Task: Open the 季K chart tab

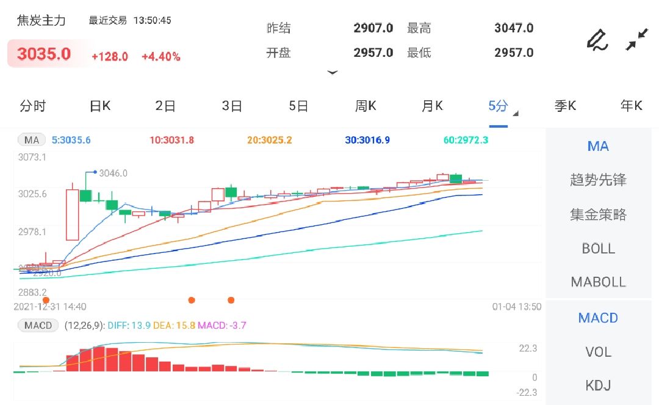Action: 565,106
